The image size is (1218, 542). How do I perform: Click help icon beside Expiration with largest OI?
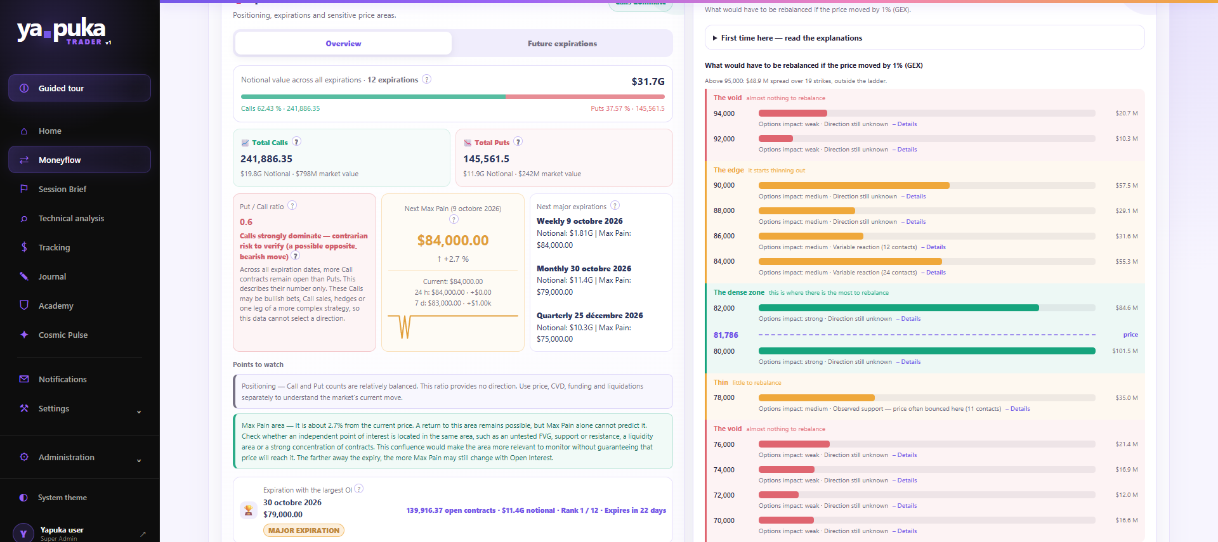[x=359, y=489]
